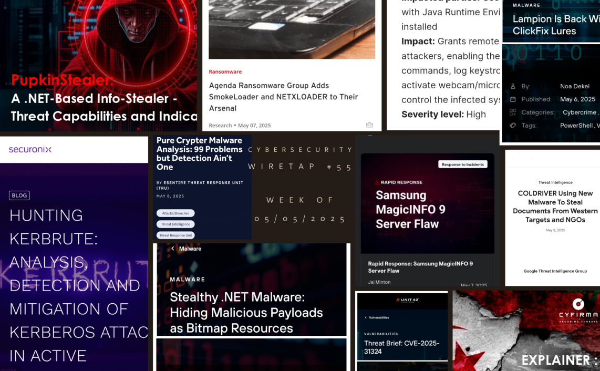The image size is (600, 371).
Task: Click the tag icon next to Tags:
Action: pos(513,125)
